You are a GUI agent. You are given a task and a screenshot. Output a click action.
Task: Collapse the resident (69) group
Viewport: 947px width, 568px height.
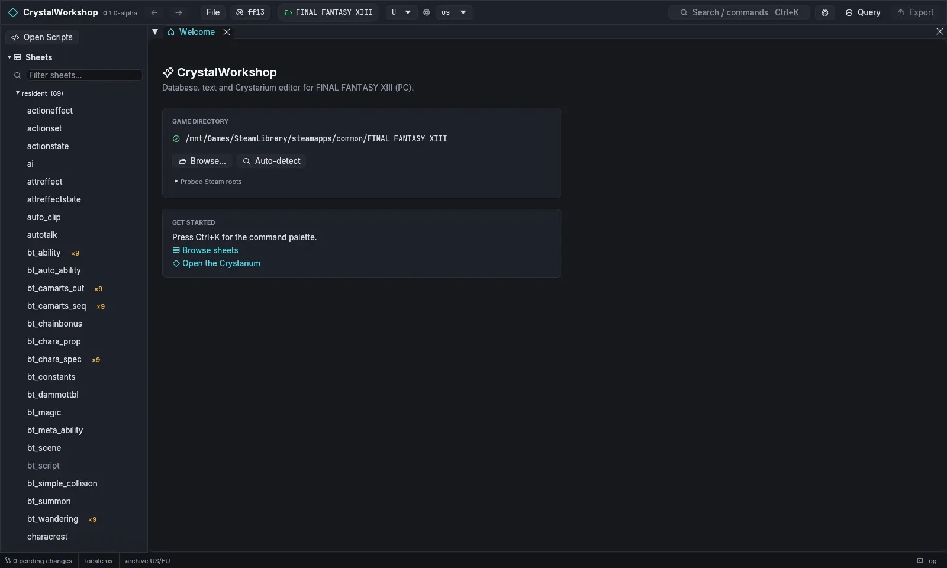click(x=18, y=93)
